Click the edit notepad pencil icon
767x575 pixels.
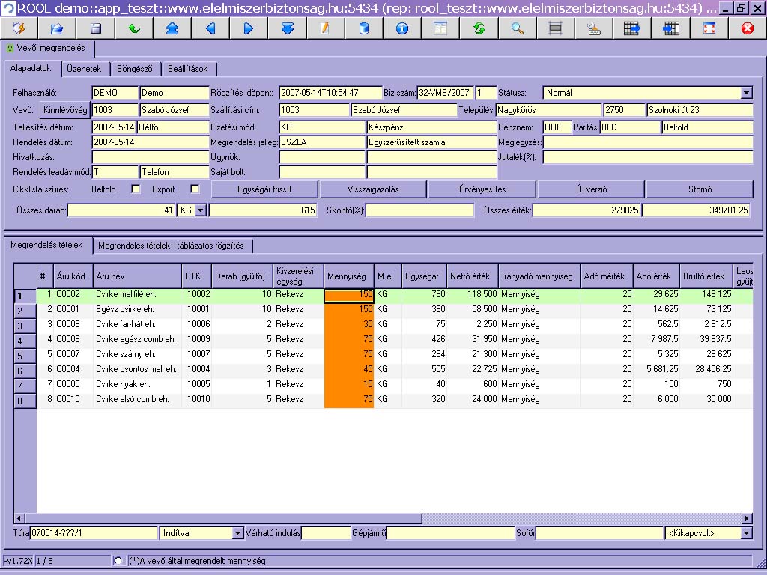pyautogui.click(x=325, y=28)
